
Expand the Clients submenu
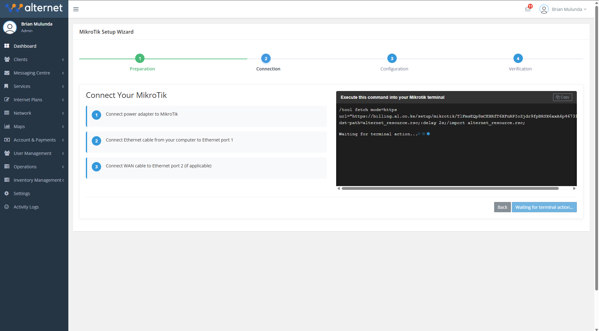coord(63,59)
